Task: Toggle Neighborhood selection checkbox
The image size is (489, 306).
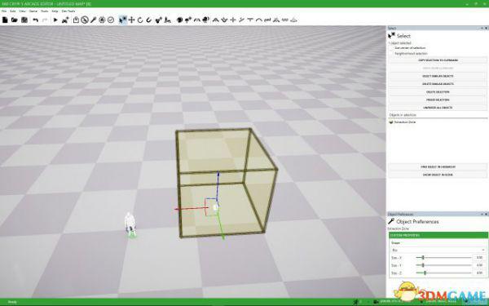Action: click(x=392, y=53)
